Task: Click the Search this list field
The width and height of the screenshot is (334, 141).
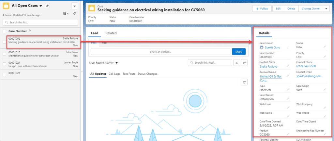Action: [x=40, y=22]
